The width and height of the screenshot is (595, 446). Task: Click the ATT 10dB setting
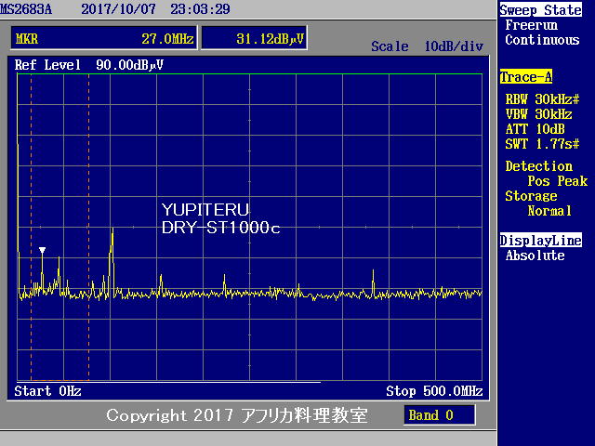click(535, 129)
